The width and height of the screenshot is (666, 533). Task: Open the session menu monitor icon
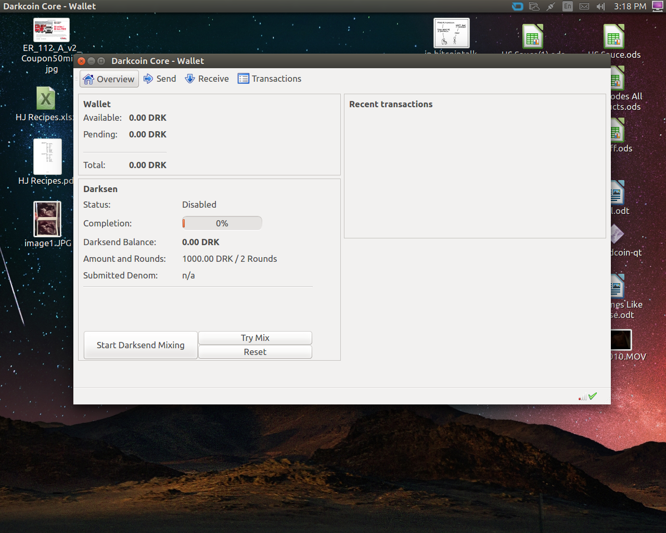click(x=658, y=6)
